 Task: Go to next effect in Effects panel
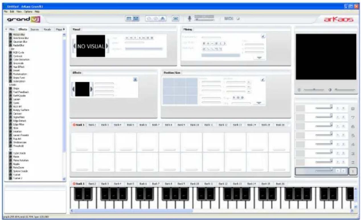(91, 89)
